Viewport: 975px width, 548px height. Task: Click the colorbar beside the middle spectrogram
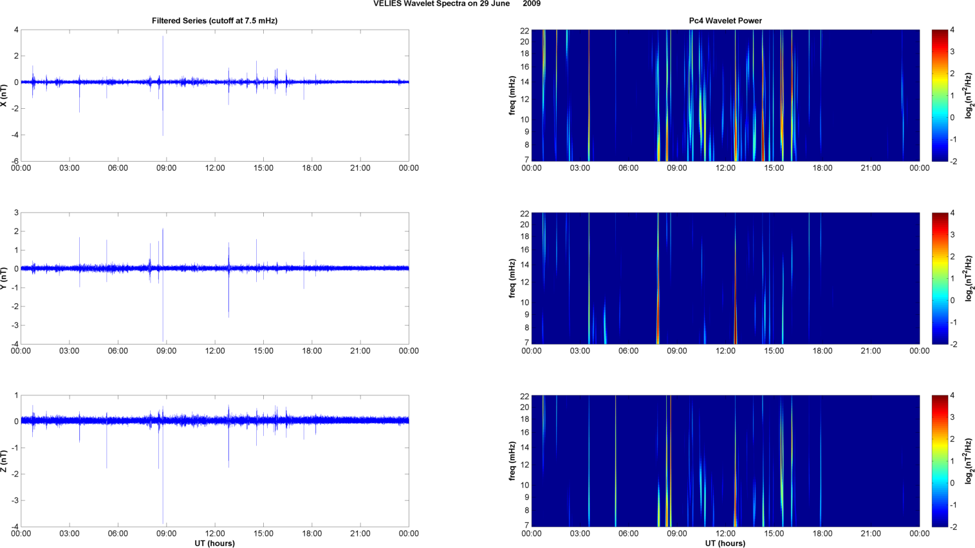pos(940,278)
